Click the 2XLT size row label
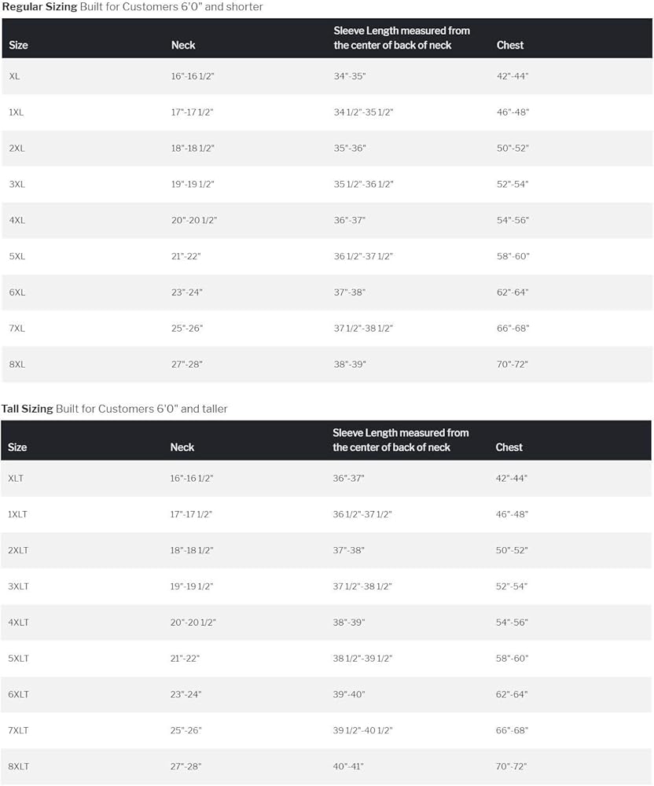This screenshot has width=654, height=786. [x=19, y=551]
